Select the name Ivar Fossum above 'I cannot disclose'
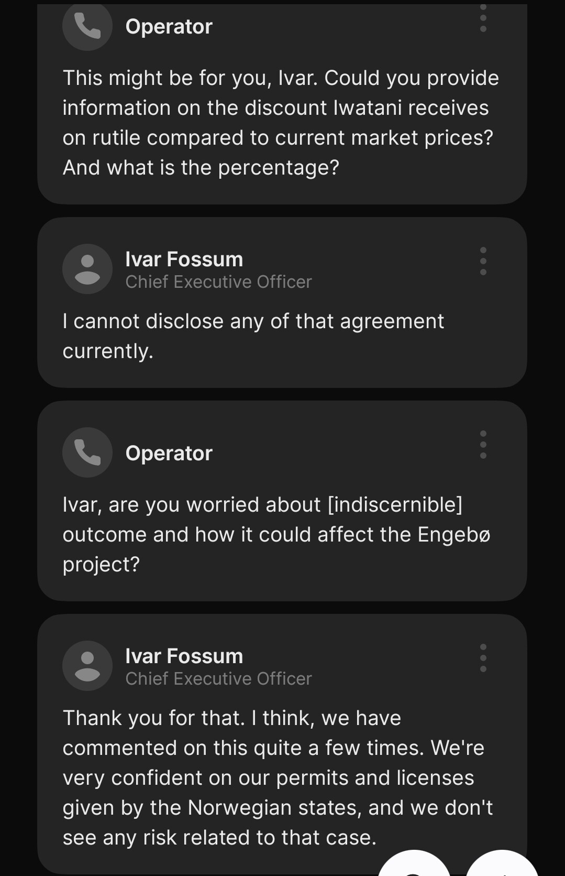The width and height of the screenshot is (565, 876). 184,259
